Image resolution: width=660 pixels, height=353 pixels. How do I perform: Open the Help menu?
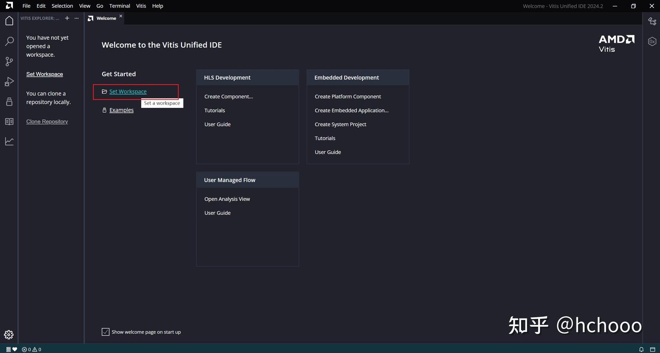(158, 6)
